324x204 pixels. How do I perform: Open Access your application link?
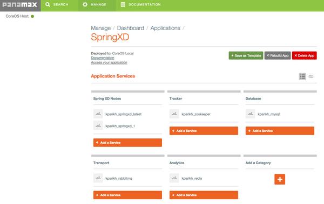click(109, 62)
